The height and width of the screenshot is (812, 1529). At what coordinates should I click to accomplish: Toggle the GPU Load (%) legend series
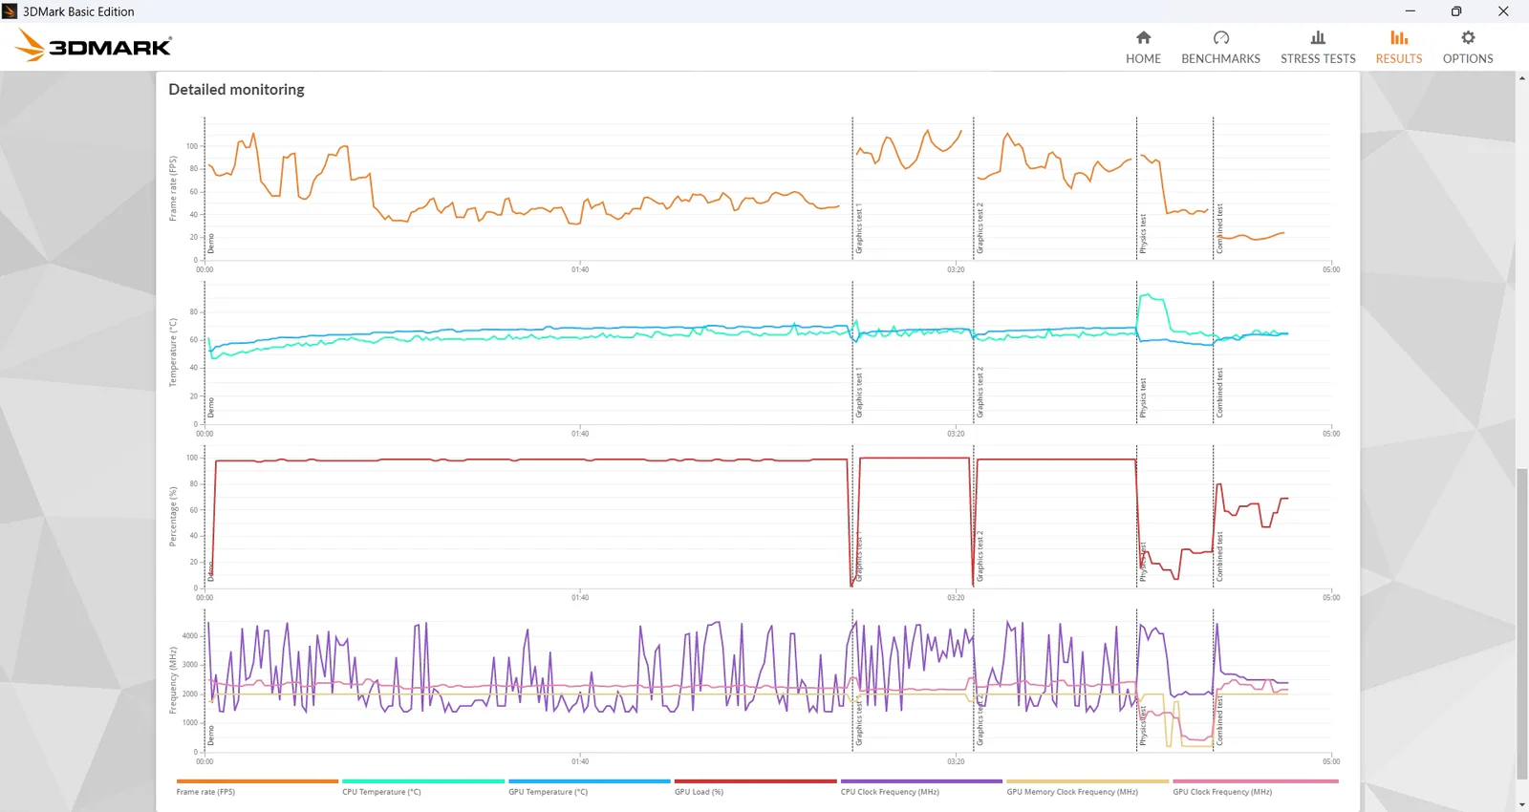[756, 787]
